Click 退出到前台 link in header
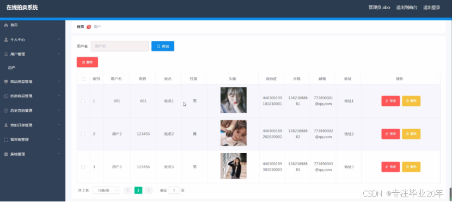Screen dimensions: 452x202 pyautogui.click(x=406, y=8)
